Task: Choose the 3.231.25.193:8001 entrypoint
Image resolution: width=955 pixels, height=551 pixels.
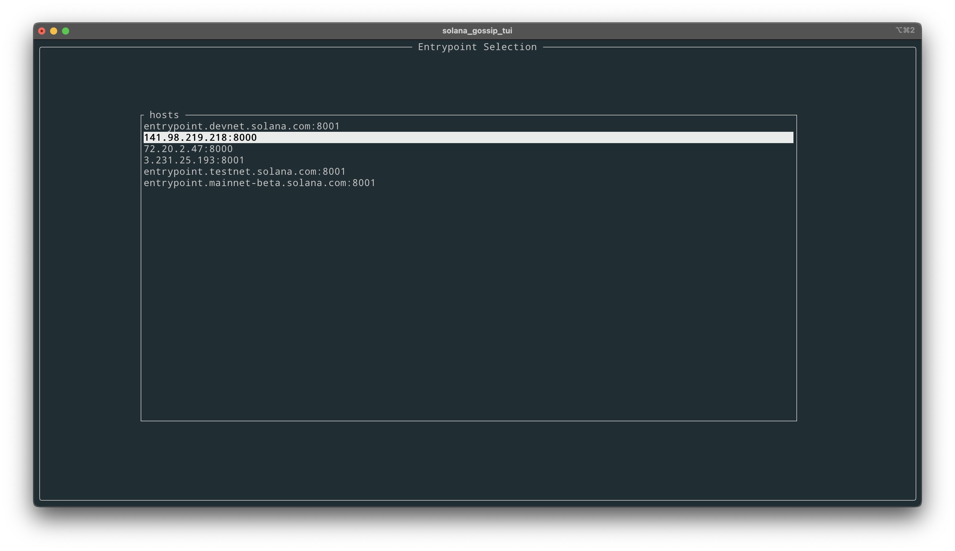Action: coord(194,160)
